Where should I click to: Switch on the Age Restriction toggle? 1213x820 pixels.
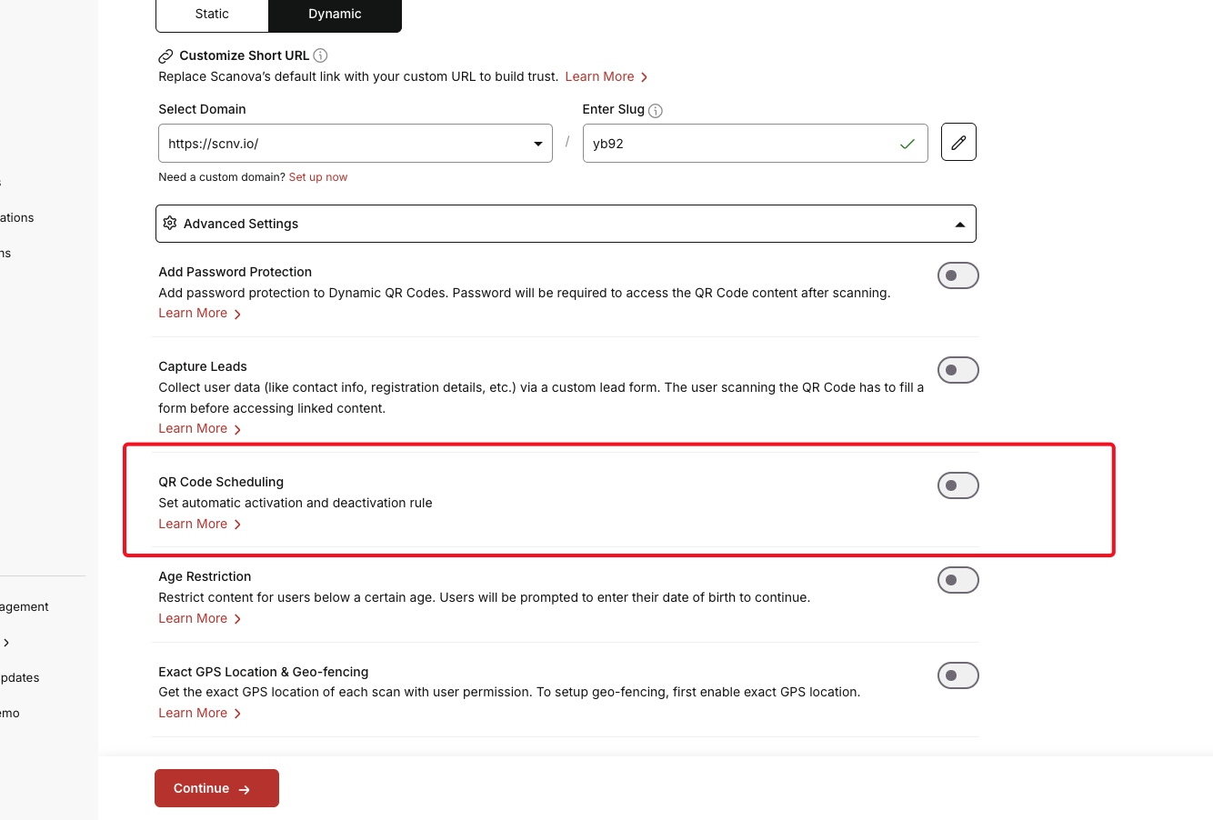pyautogui.click(x=958, y=580)
